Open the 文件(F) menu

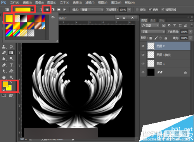coord(15,3)
